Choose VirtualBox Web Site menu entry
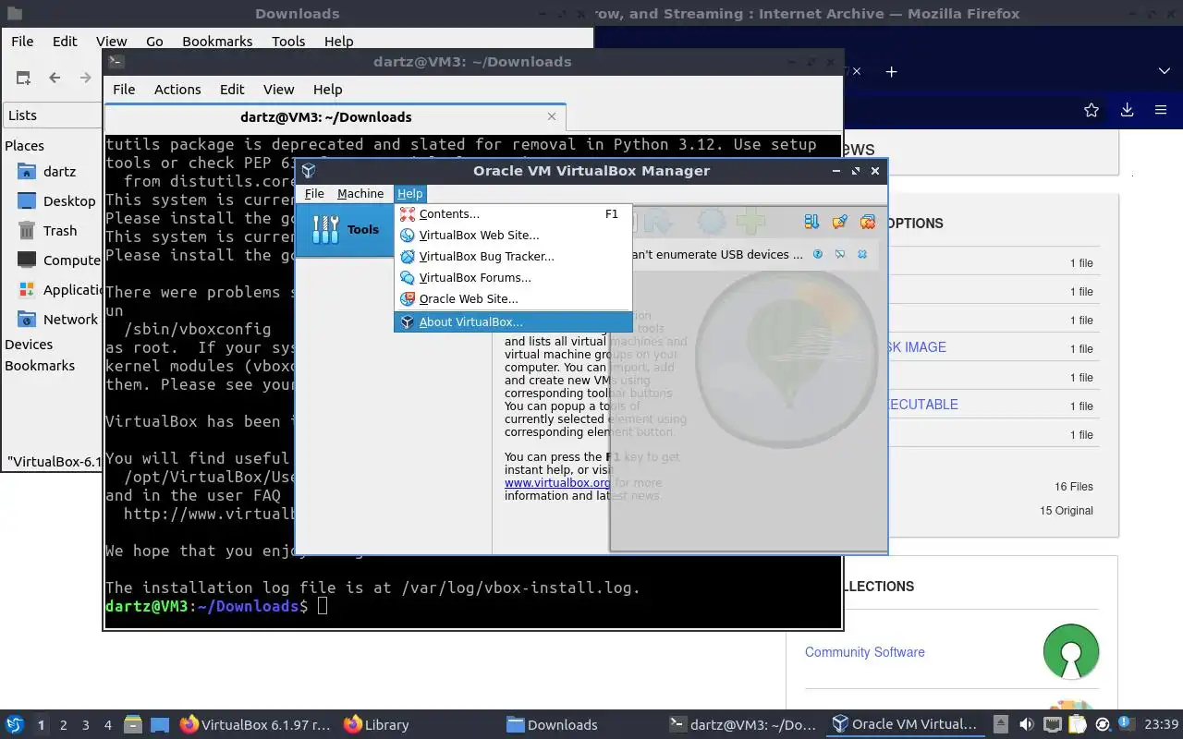The width and height of the screenshot is (1183, 739). (x=513, y=235)
